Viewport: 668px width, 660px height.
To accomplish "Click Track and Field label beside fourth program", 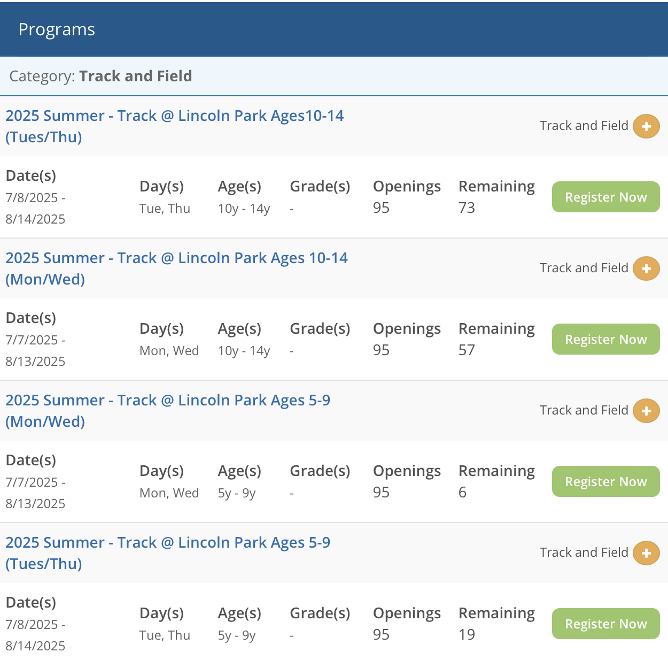I will coord(584,552).
